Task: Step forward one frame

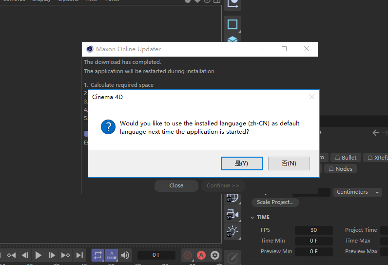Action: (x=52, y=255)
